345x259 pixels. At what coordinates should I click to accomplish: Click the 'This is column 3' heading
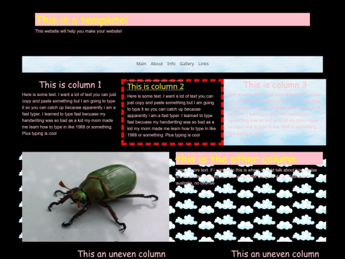(x=275, y=84)
